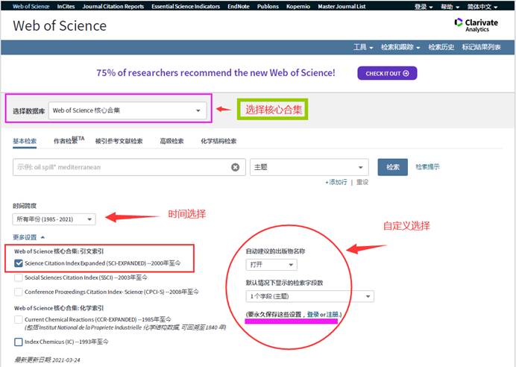
Task: Open the 时间跨度 所有年份 (1985-2021) dropdown
Action: pos(54,219)
